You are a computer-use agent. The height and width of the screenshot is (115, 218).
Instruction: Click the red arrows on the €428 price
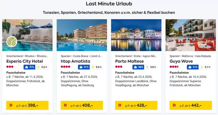[120, 105]
